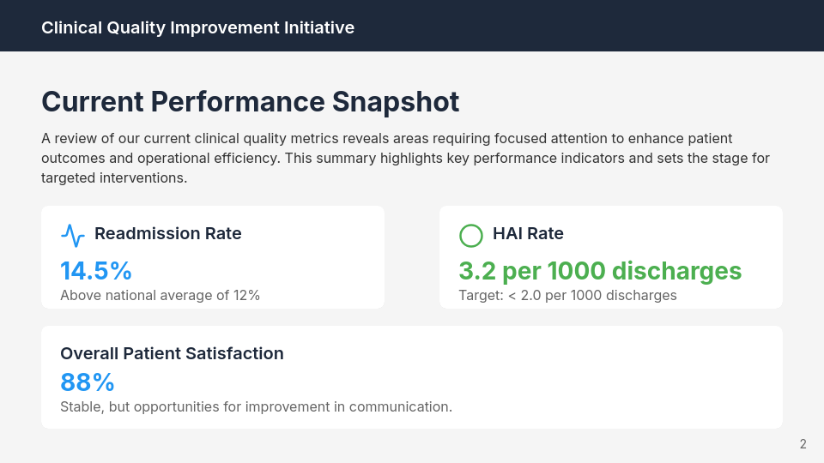Click the green circle icon beside HAI Rate
824x463 pixels.
471,234
